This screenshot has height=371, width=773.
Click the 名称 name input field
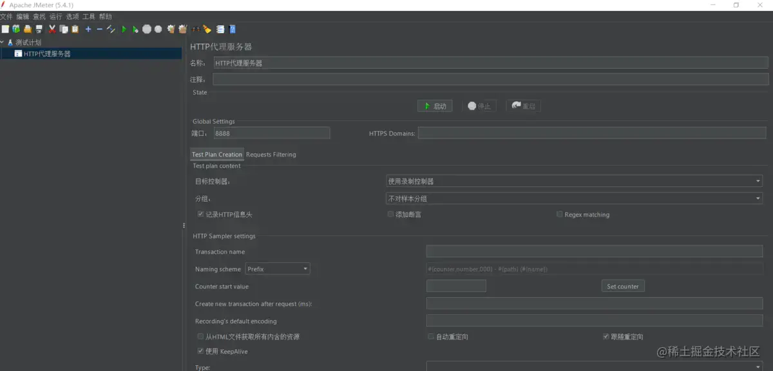(490, 62)
